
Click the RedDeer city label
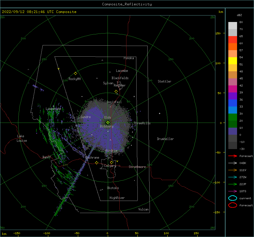pyautogui.click(x=120, y=85)
